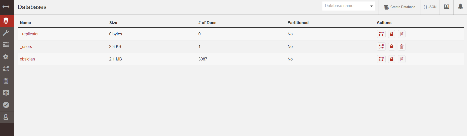The height and width of the screenshot is (136, 467).
Task: Open Replication icon in the sidebar
Action: pos(6,69)
